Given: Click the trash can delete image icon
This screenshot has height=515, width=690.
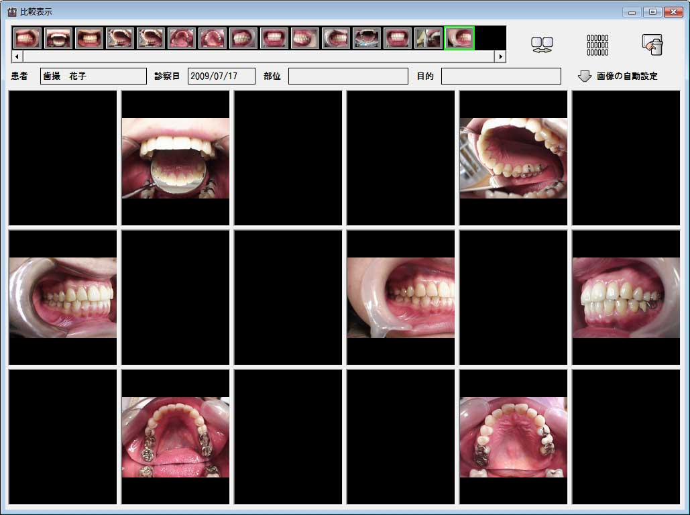Looking at the screenshot, I should click(x=652, y=44).
